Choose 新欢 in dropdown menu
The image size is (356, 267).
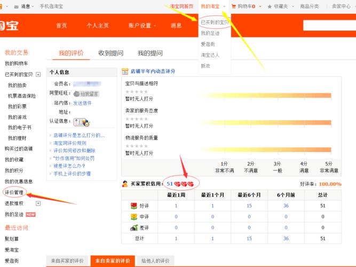click(x=205, y=66)
